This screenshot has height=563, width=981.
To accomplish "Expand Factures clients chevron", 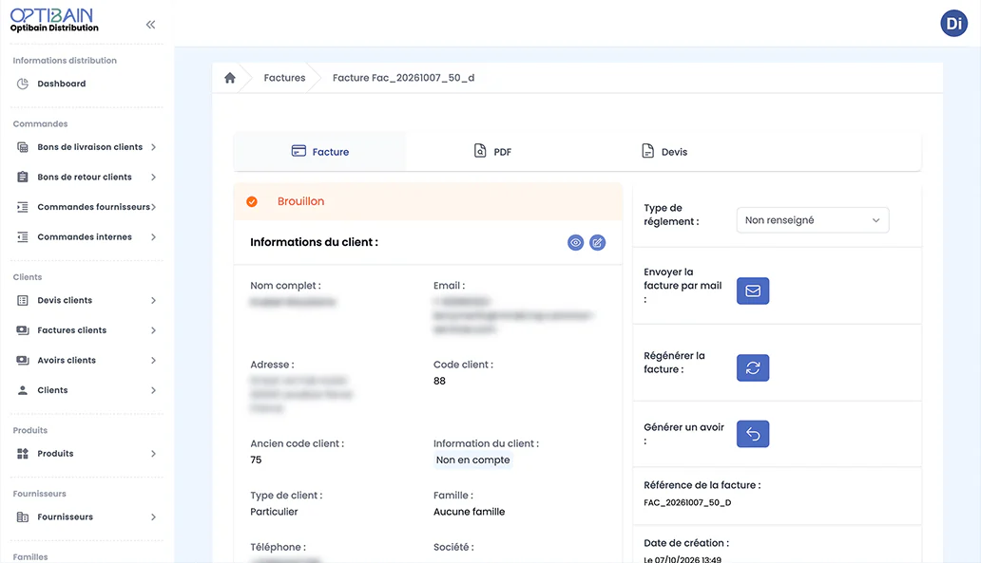I will (153, 330).
